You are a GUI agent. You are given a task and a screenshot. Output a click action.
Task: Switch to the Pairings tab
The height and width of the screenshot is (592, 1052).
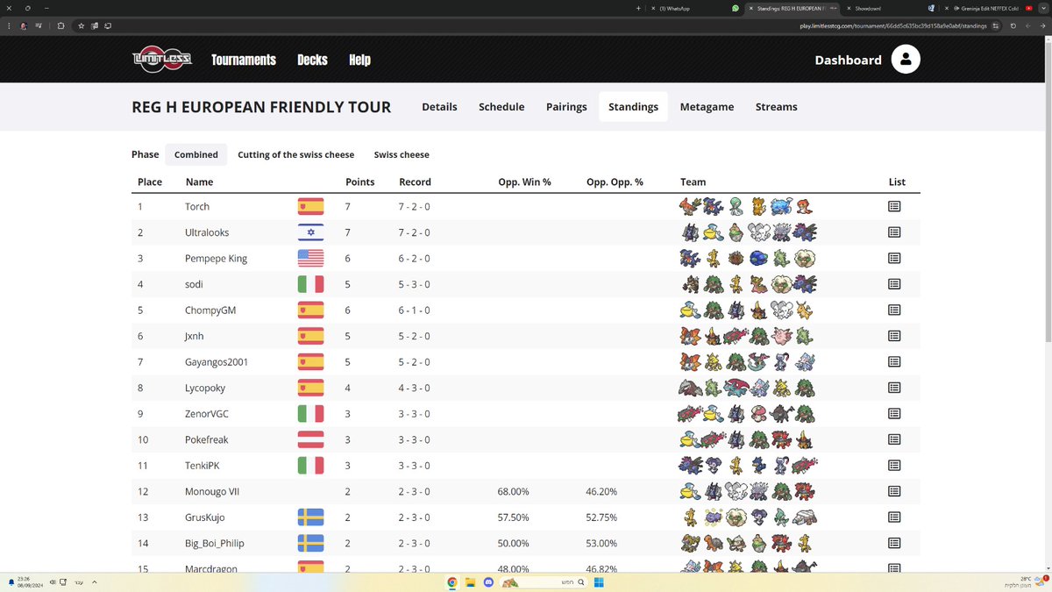pyautogui.click(x=566, y=107)
